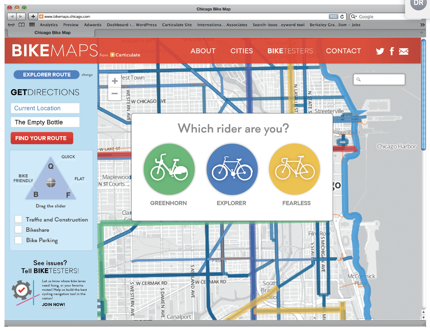Open the bookmarks book icon
Image resolution: width=430 pixels, height=331 pixels.
[22, 25]
